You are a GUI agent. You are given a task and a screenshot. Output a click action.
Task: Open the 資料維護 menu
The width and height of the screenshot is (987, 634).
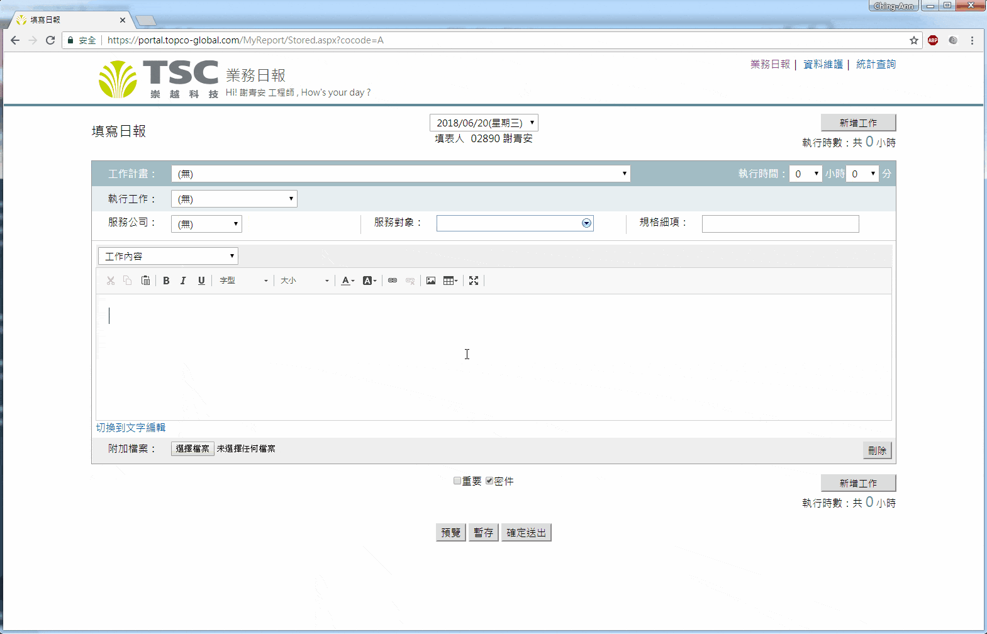823,64
